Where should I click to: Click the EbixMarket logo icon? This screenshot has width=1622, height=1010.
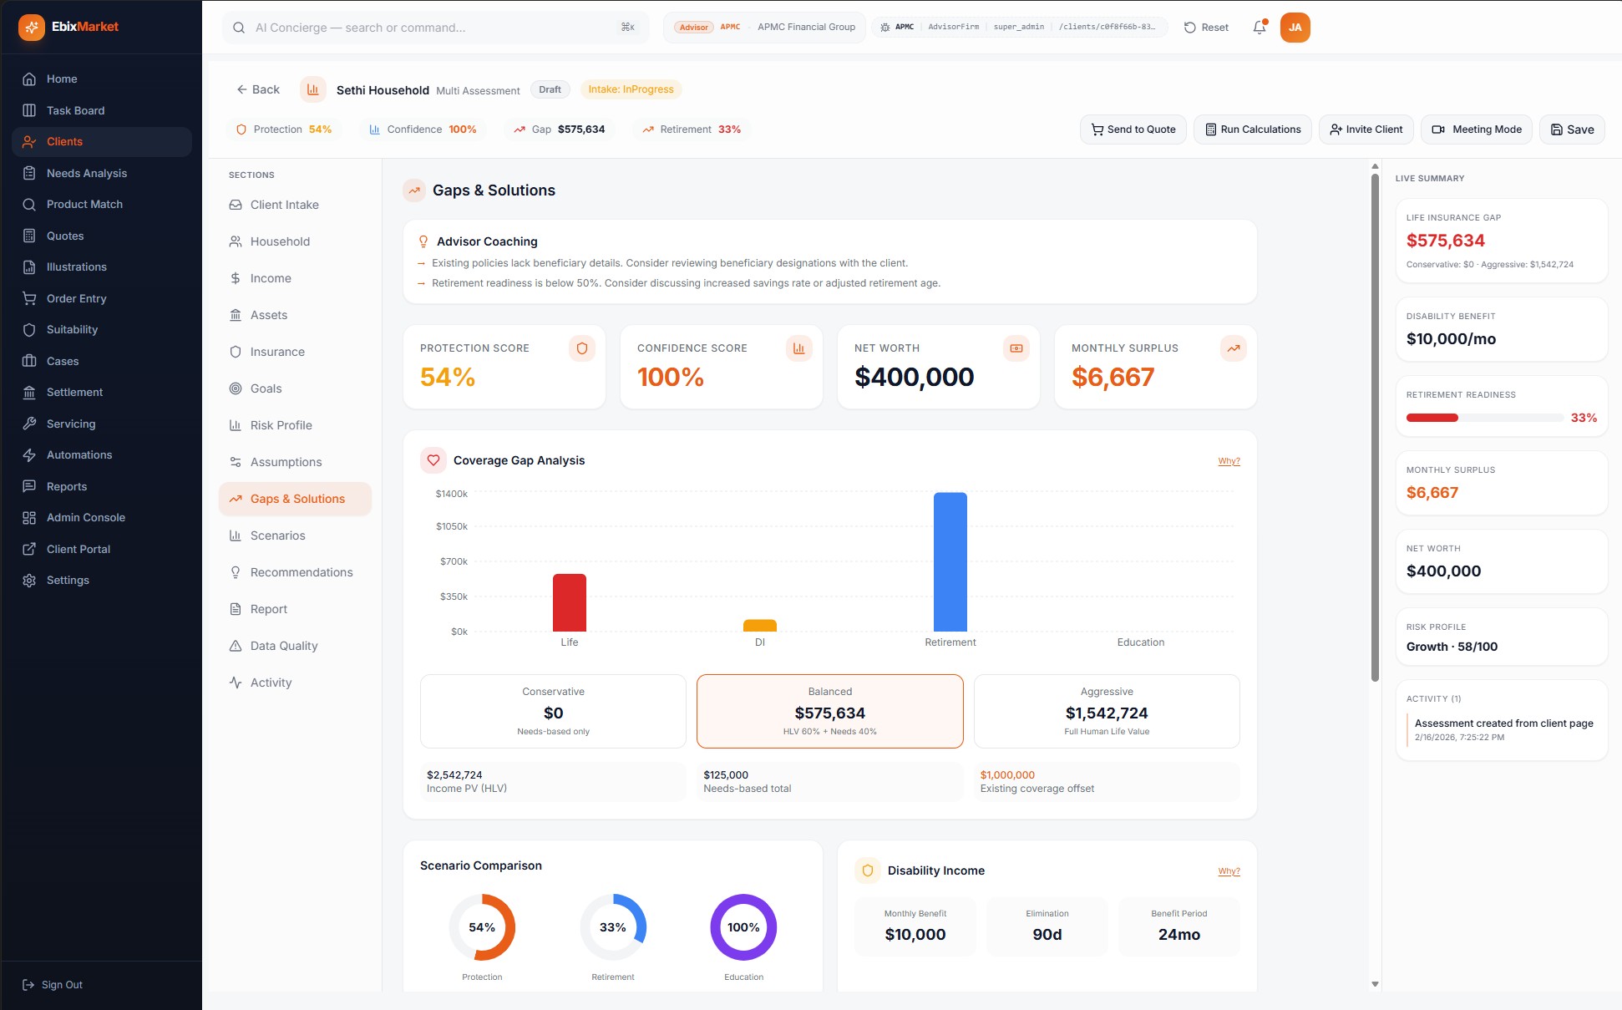(x=32, y=27)
